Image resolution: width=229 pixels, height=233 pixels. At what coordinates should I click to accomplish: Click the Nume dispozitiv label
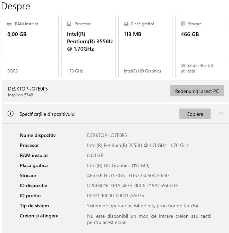click(x=38, y=135)
